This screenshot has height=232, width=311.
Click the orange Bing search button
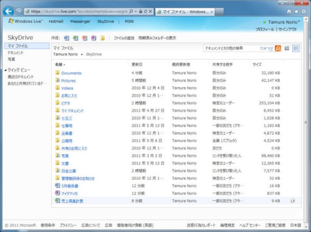click(278, 48)
